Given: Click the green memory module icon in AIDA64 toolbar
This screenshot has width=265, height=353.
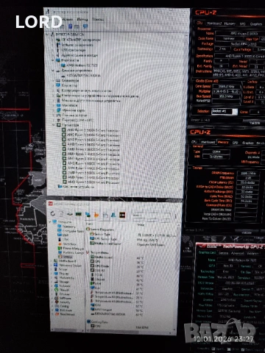Looking at the screenshot, I should pos(79,214).
